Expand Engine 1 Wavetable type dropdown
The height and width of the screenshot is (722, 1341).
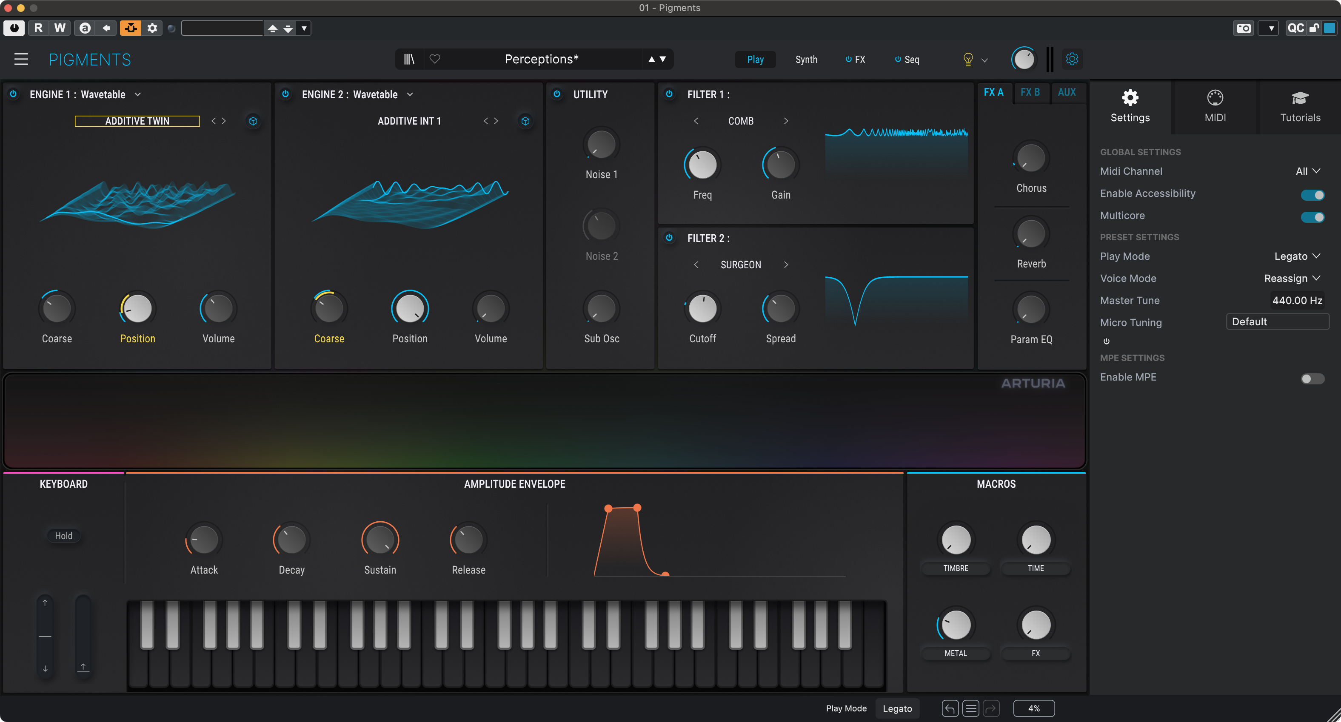138,94
